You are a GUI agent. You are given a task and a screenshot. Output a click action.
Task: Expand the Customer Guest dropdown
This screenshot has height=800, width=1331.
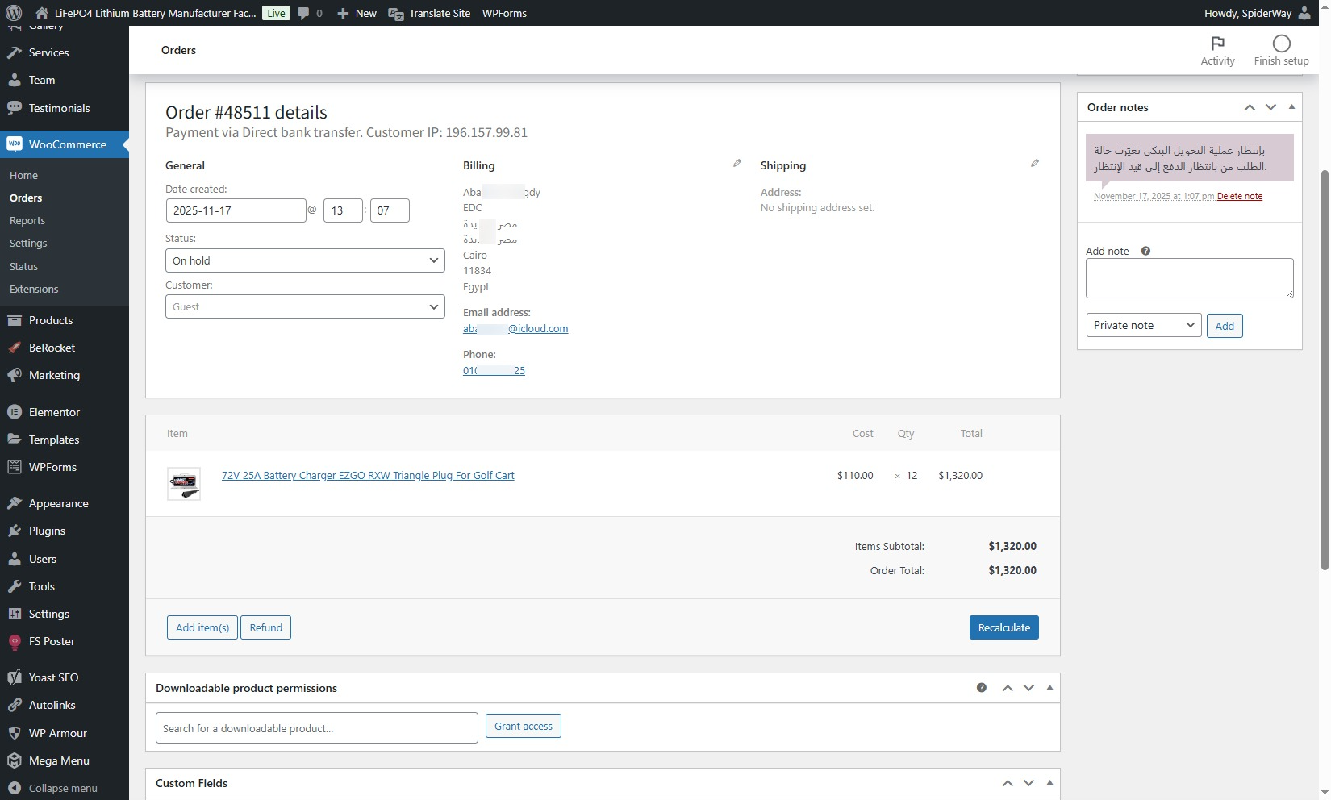305,307
